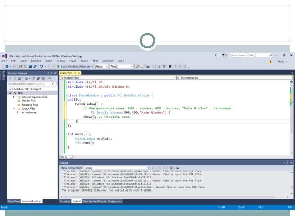Click the Decrease indent toolbar icon
Image resolution: width=295 pixels, height=221 pixels.
pyautogui.click(x=159, y=66)
